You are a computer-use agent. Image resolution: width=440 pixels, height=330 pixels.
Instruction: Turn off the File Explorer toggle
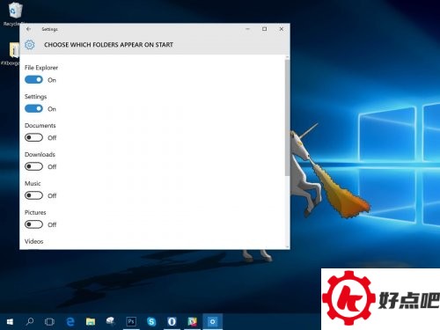tap(33, 79)
